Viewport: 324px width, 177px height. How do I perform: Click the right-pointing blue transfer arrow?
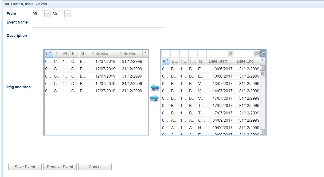coord(155,99)
